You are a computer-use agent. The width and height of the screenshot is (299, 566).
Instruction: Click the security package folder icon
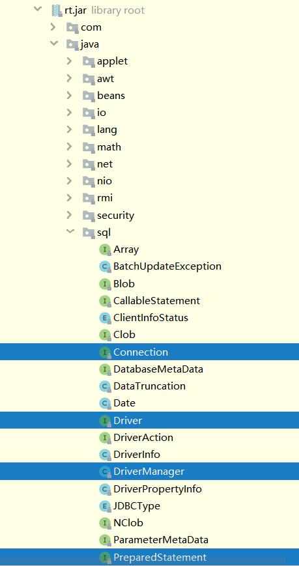88,215
